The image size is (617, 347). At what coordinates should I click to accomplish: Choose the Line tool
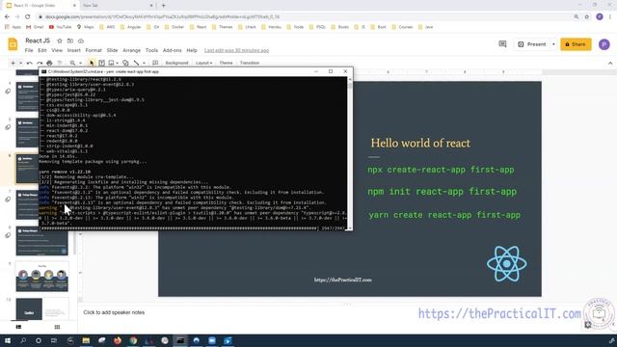click(136, 63)
